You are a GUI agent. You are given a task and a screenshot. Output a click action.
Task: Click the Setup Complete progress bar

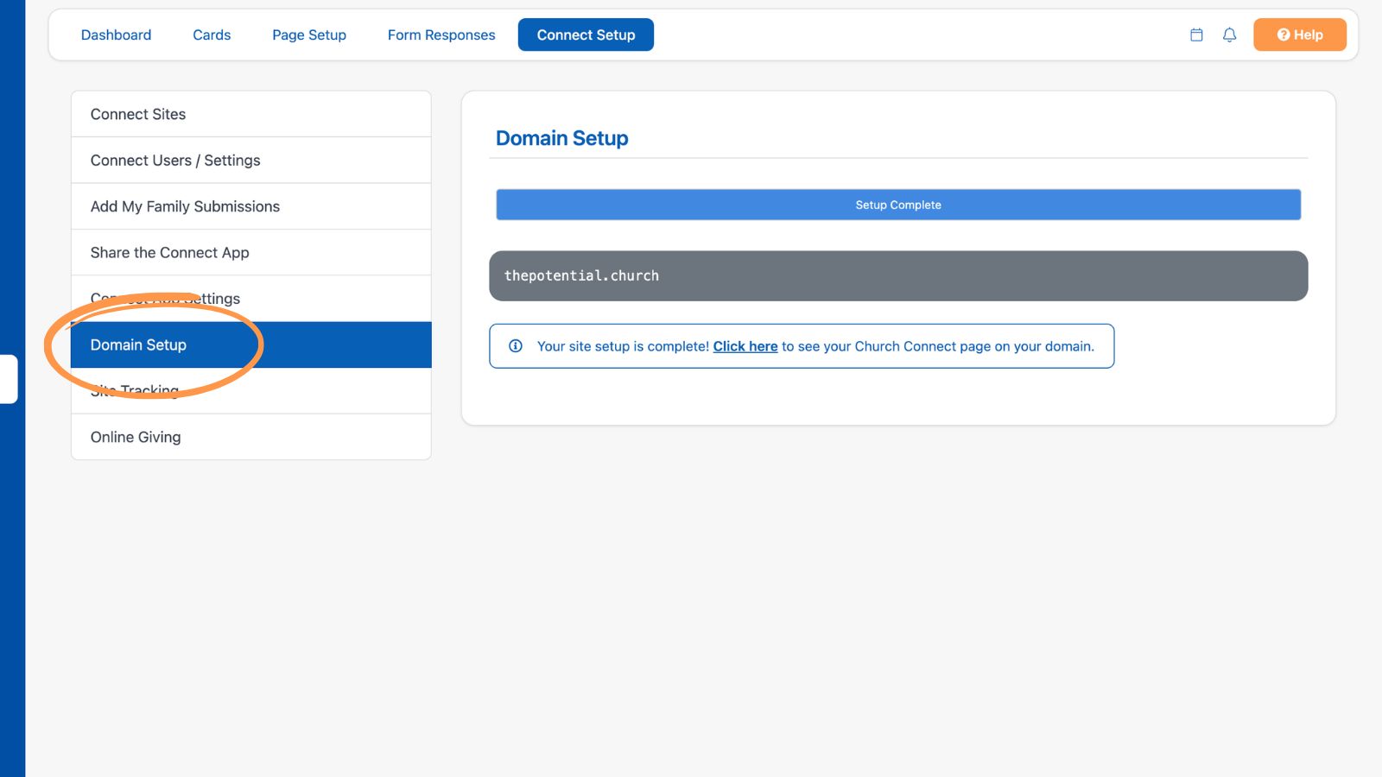pyautogui.click(x=898, y=205)
